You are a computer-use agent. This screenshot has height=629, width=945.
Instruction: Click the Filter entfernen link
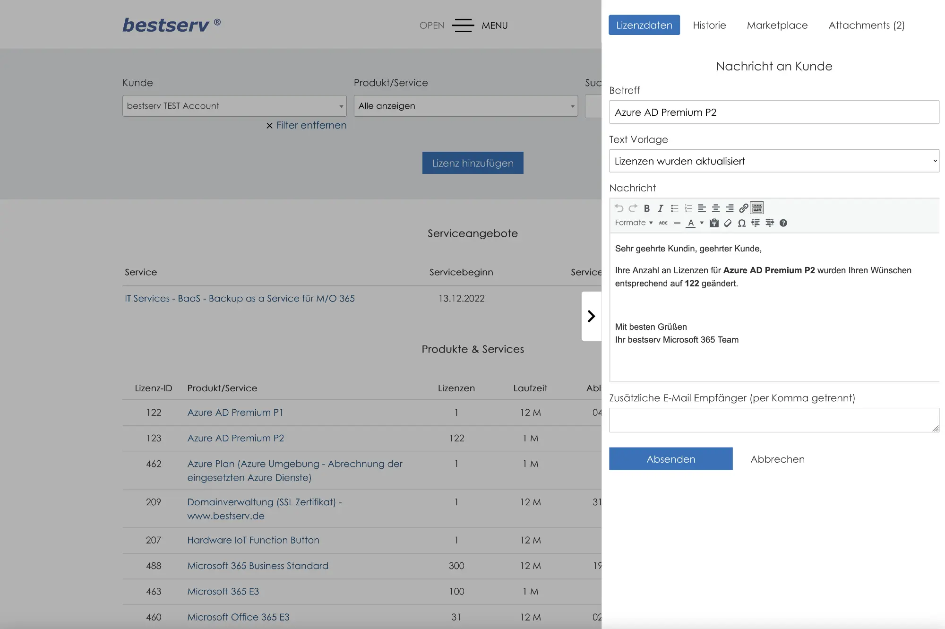[x=311, y=125]
